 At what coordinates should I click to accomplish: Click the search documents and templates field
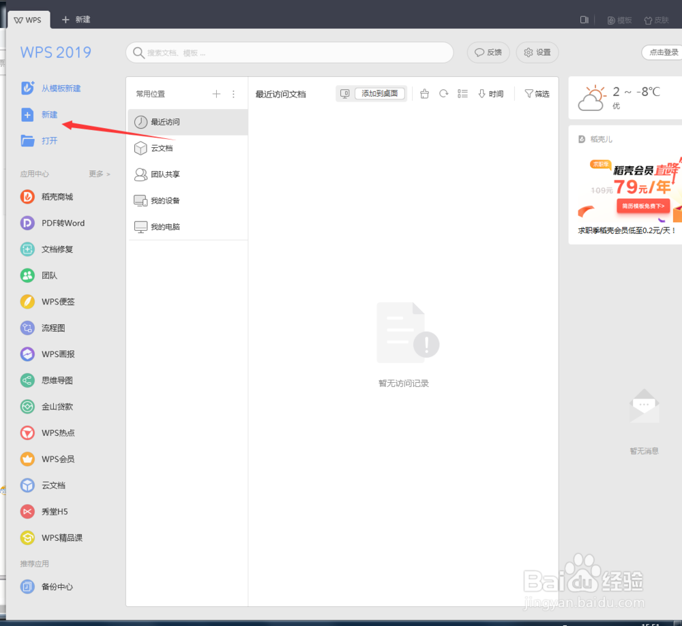(x=290, y=52)
